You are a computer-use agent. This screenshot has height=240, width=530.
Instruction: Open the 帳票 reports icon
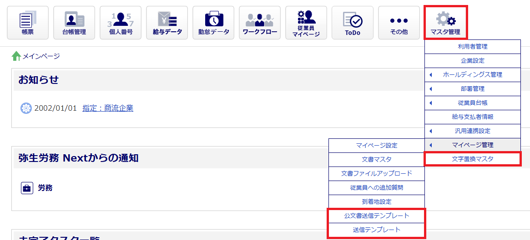28,23
